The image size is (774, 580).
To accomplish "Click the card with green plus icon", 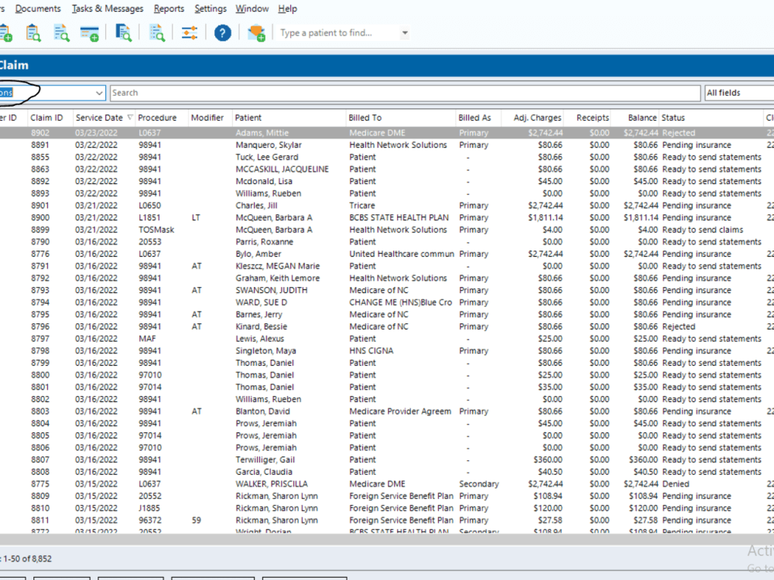I will (89, 33).
